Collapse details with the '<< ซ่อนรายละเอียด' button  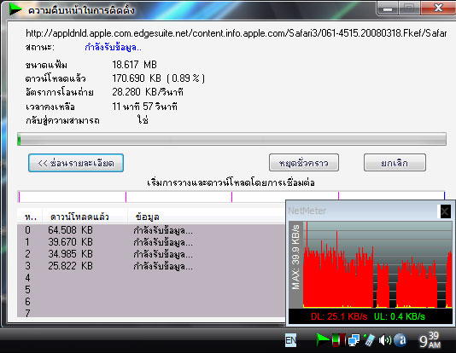76,163
